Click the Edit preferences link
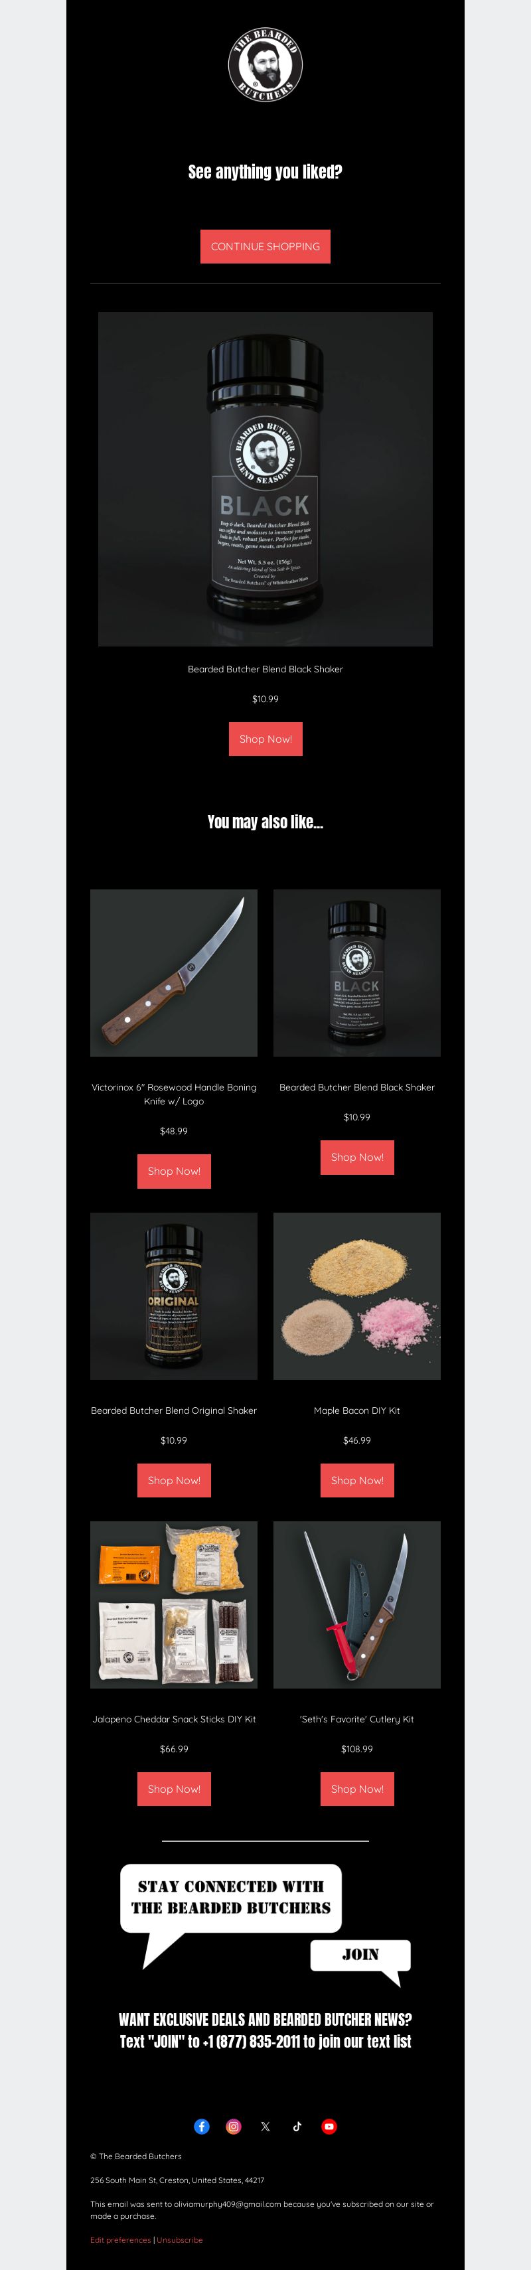Image resolution: width=531 pixels, height=2270 pixels. [x=121, y=2239]
